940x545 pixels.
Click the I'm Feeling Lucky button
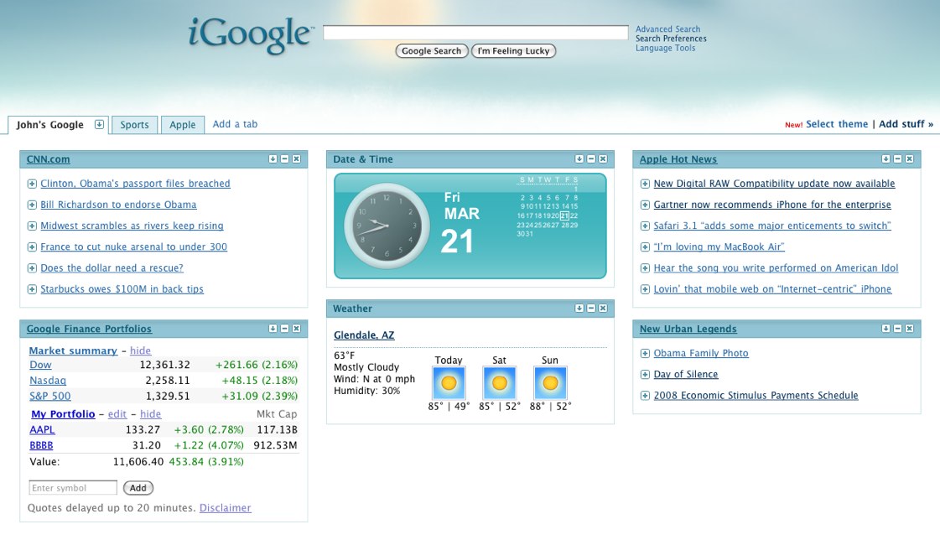click(x=514, y=51)
